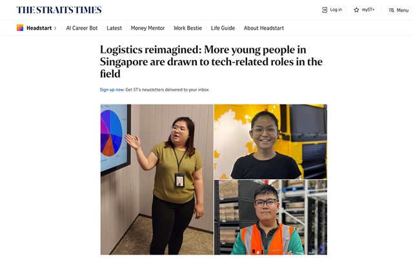Click the Menu label

tap(403, 10)
